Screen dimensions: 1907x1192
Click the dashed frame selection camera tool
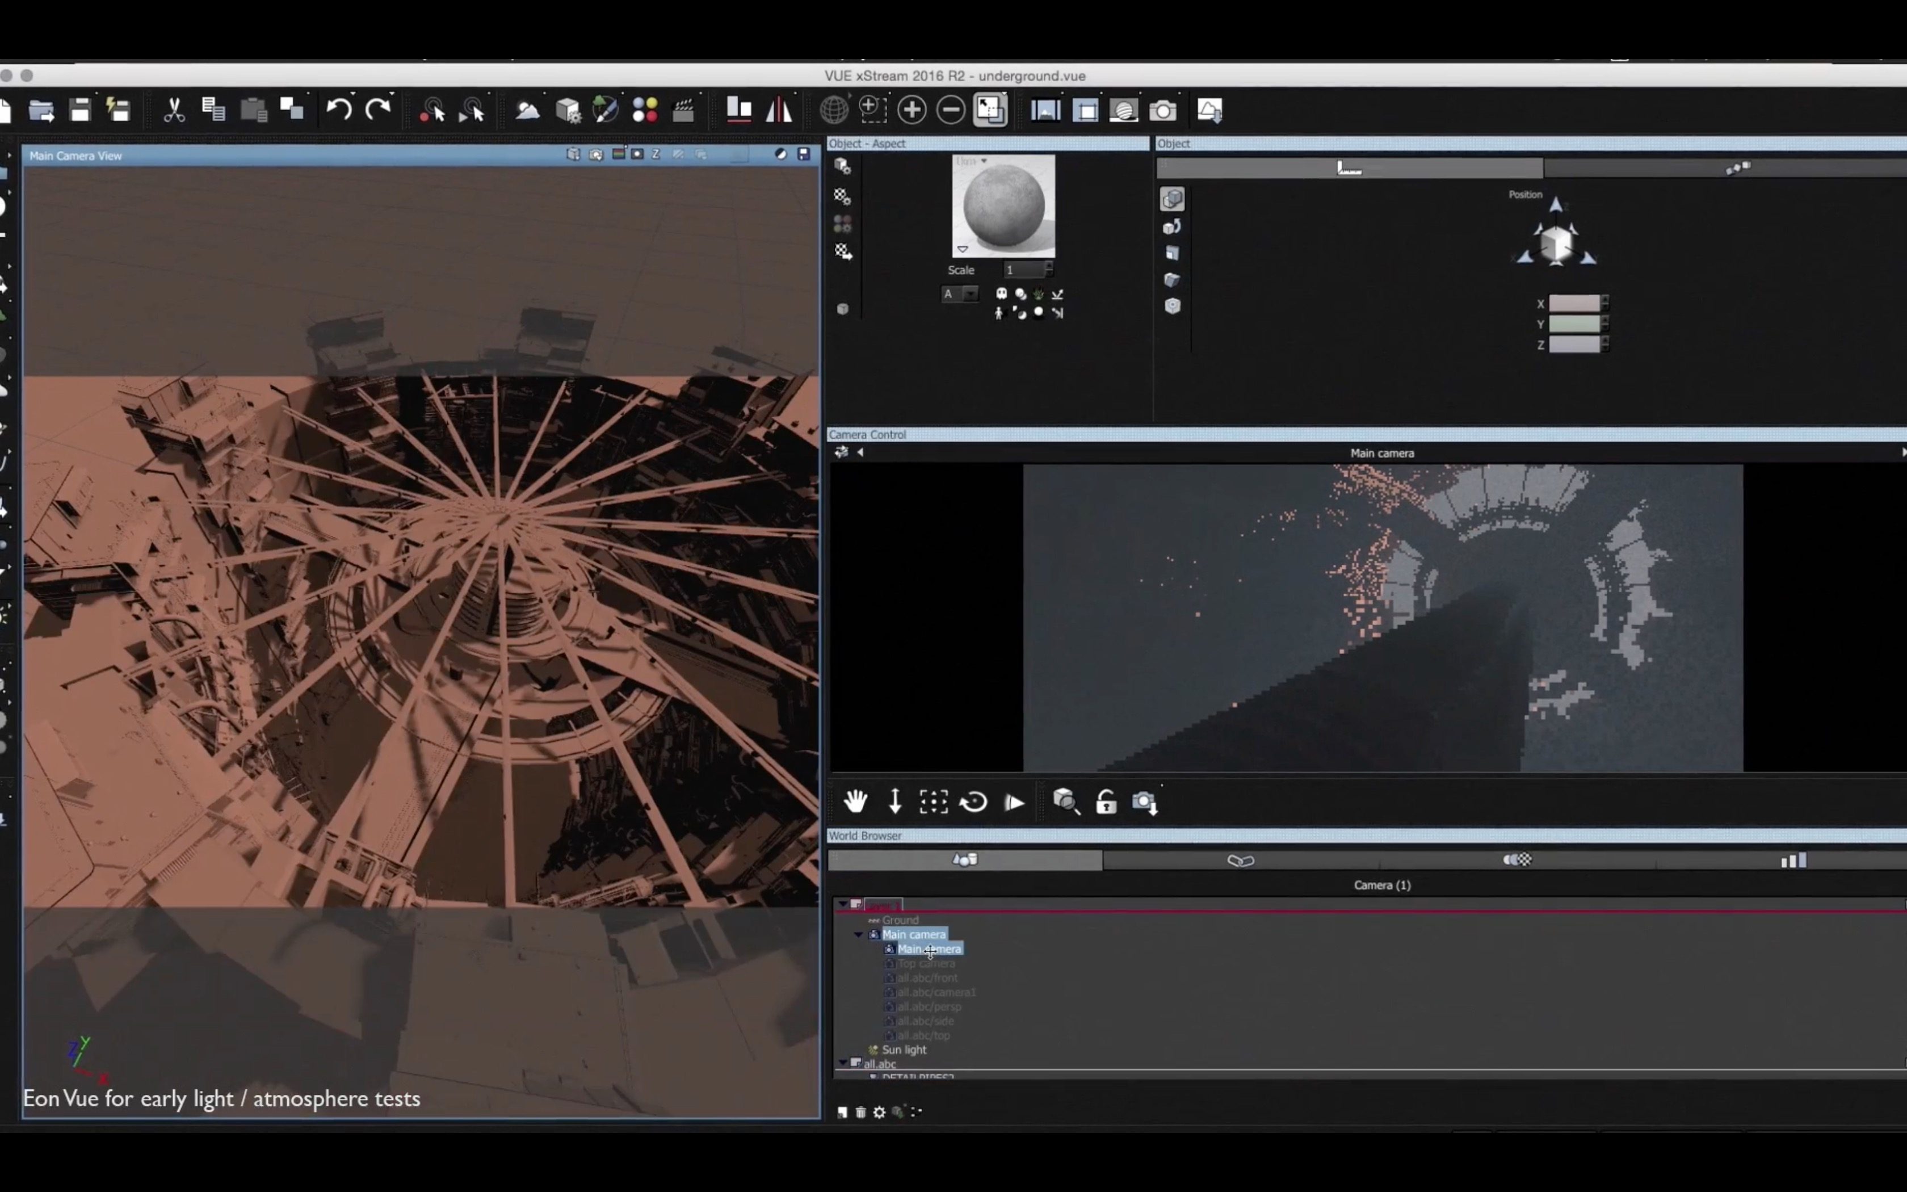point(934,801)
